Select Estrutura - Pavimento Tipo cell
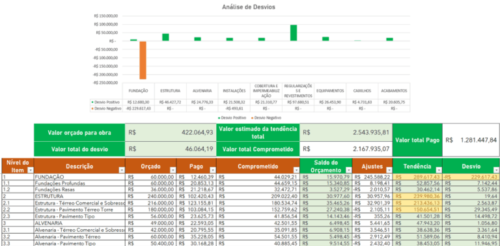The width and height of the screenshot is (500, 246). [79, 216]
